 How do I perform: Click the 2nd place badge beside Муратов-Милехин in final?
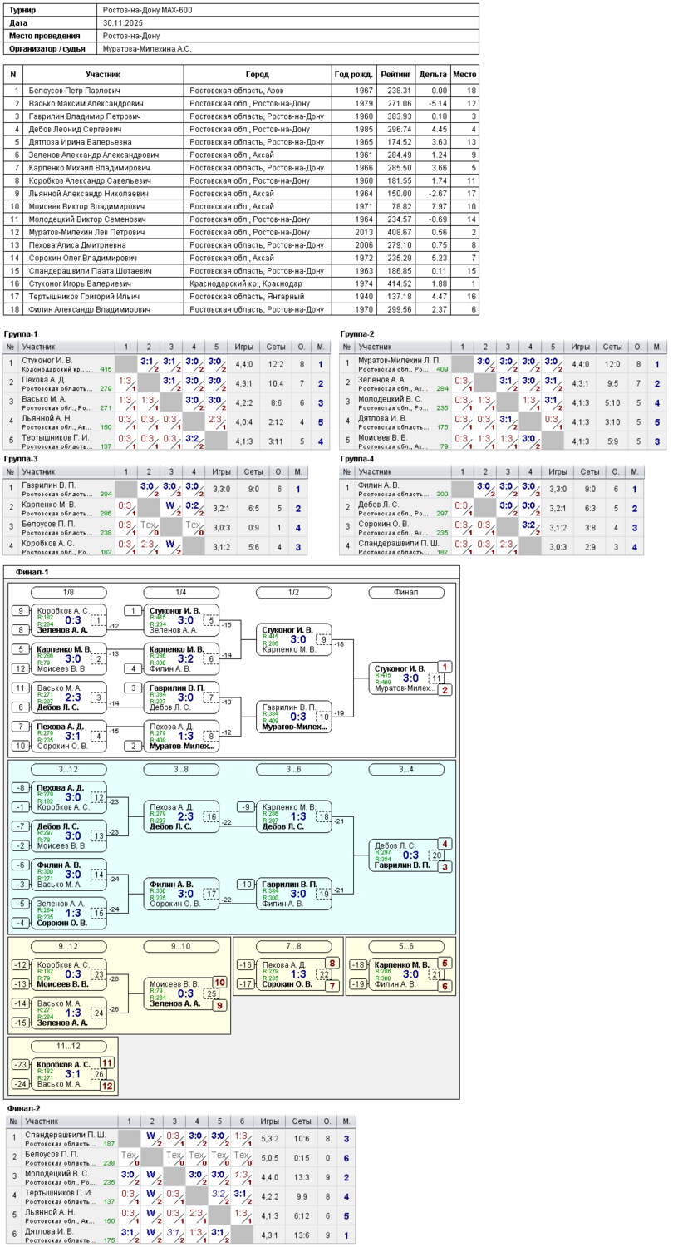point(445,690)
